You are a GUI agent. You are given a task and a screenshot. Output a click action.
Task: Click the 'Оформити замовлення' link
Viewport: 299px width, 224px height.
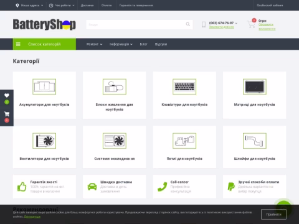point(267,27)
